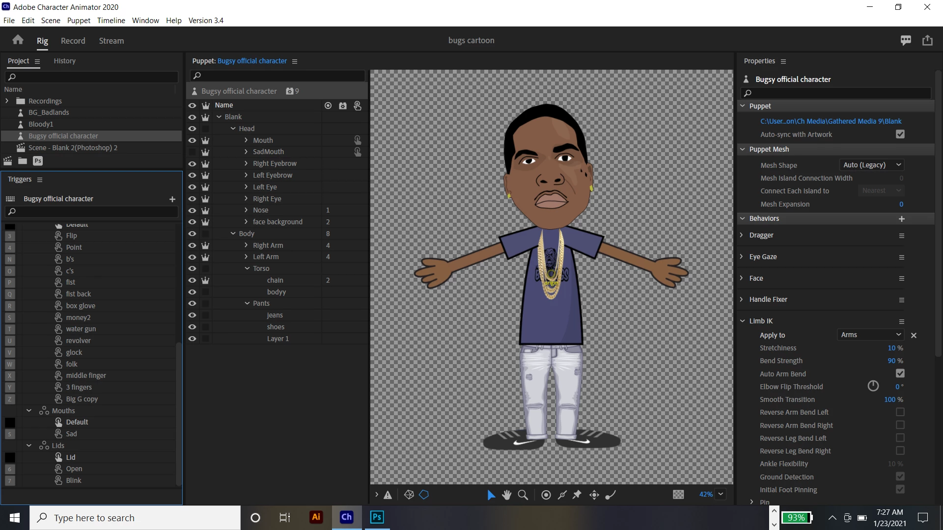
Task: Open the puppet source file path link
Action: click(x=831, y=121)
